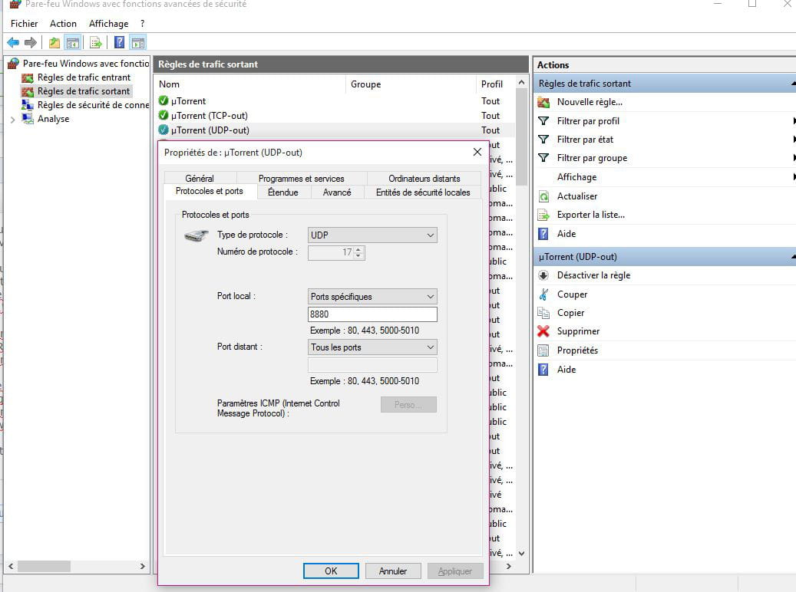Click Exporter la liste... in Actions pane
796x592 pixels.
pyautogui.click(x=590, y=215)
